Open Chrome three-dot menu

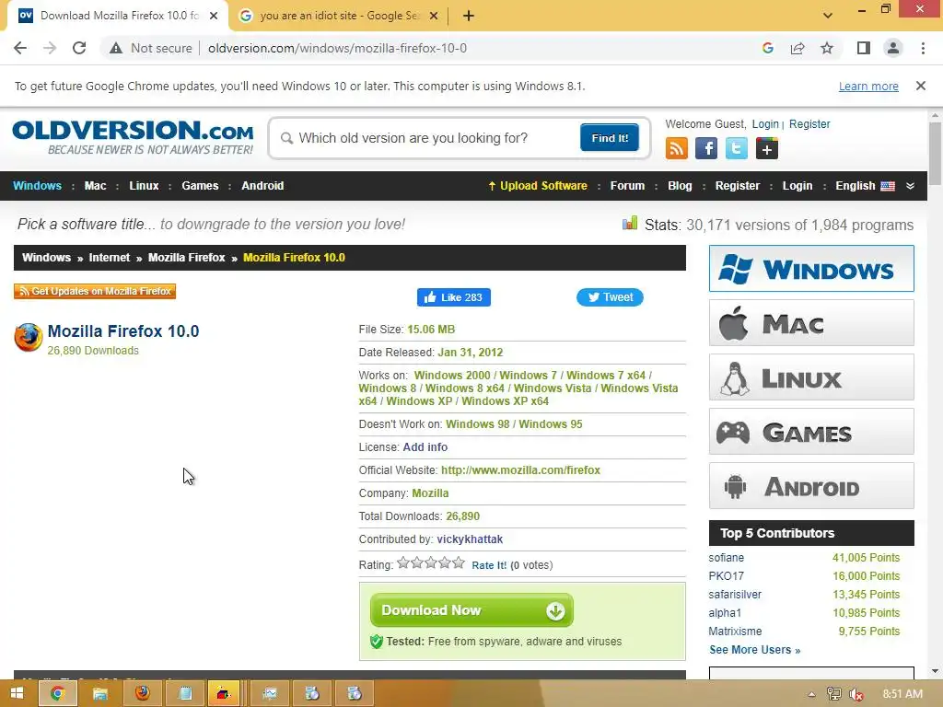(923, 48)
